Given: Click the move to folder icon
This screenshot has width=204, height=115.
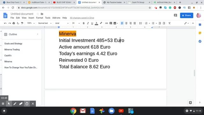Looking at the screenshot, I should (42, 14).
